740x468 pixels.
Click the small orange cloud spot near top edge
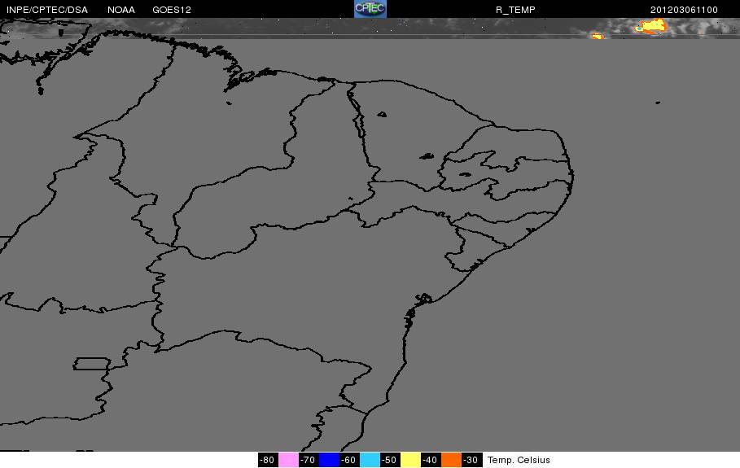coord(598,36)
